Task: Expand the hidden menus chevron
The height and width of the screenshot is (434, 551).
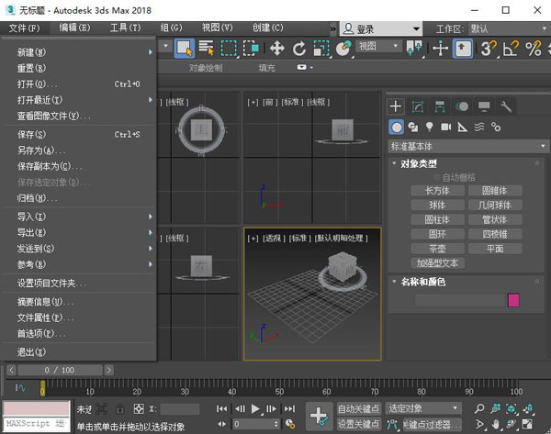Action: point(333,28)
